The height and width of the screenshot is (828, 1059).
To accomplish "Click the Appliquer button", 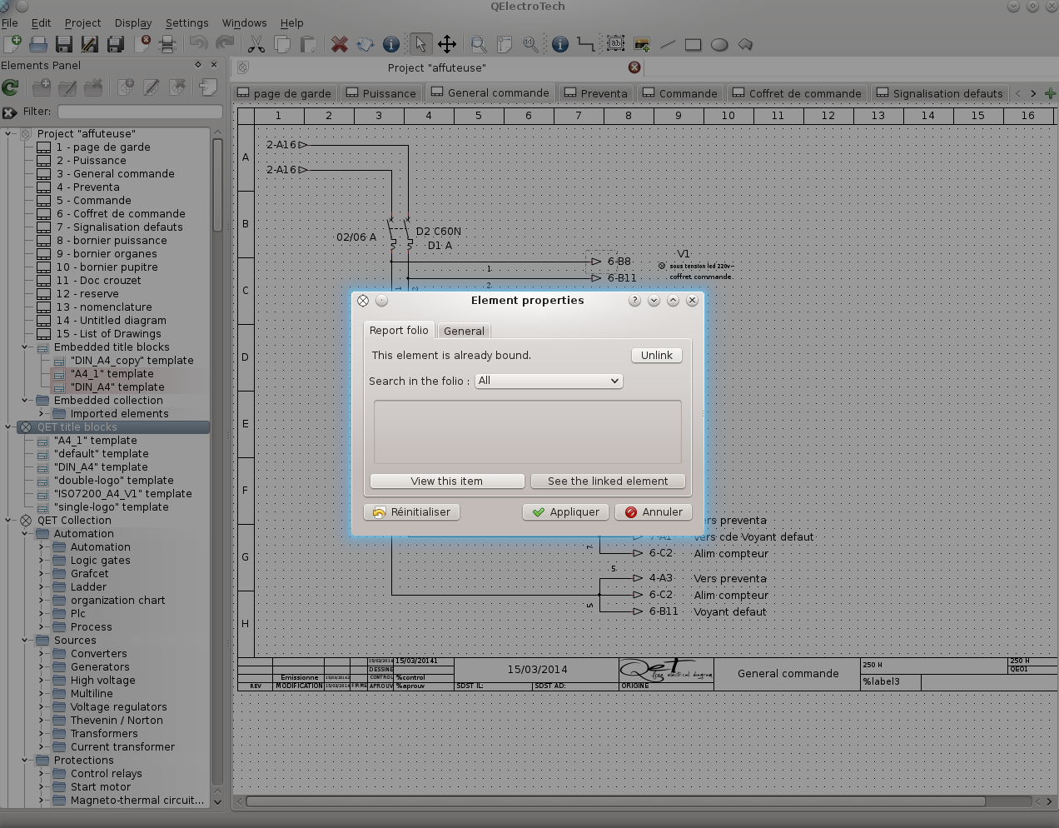I will (x=565, y=512).
